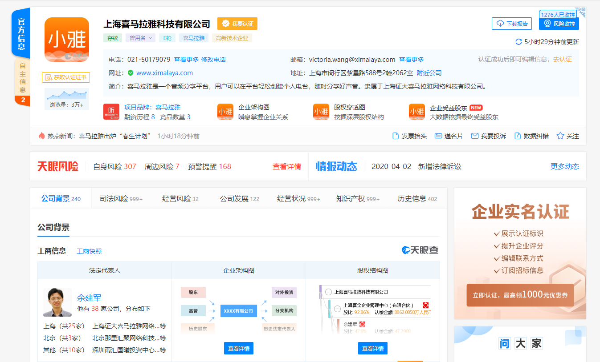Click the 立即认证 coupon banner button
600x362 pixels.
coord(520,295)
